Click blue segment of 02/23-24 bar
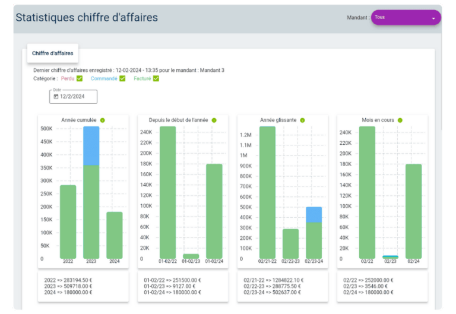The width and height of the screenshot is (456, 314). (x=313, y=214)
